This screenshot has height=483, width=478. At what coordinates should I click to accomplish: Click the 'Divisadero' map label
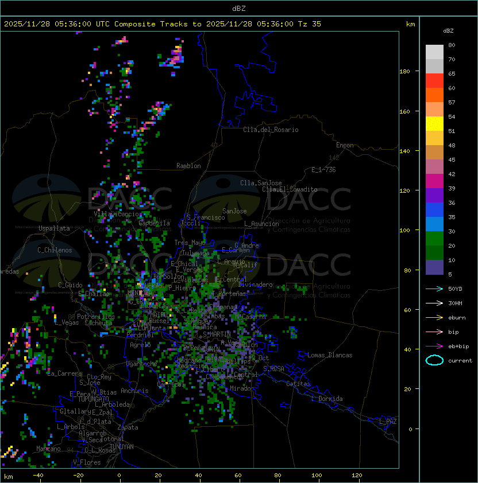255,285
